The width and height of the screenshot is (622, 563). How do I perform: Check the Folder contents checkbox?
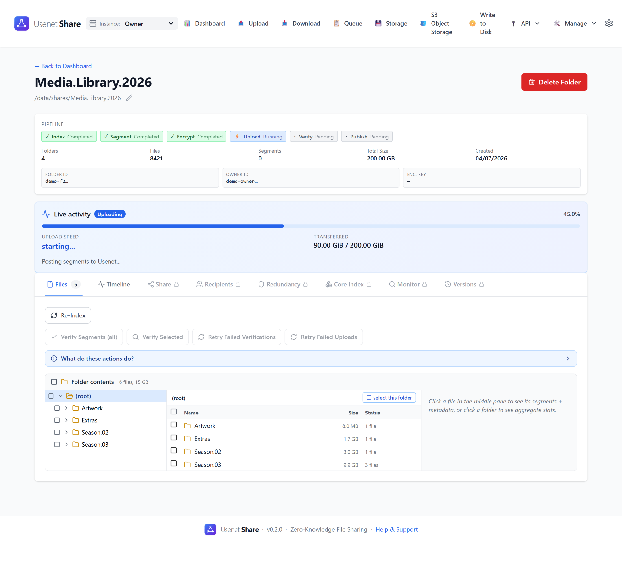pos(54,382)
